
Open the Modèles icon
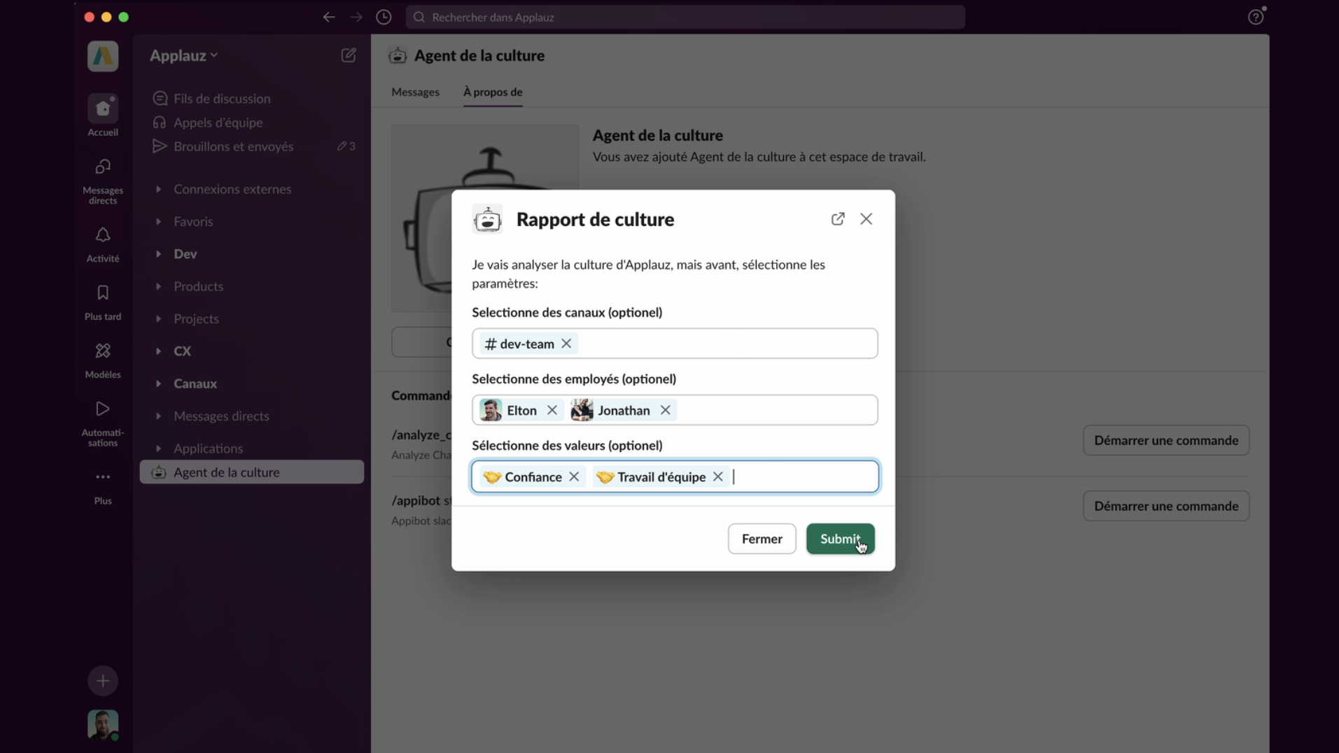(x=103, y=351)
